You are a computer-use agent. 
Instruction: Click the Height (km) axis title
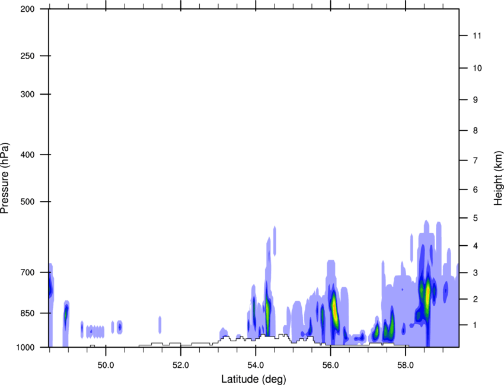point(498,178)
